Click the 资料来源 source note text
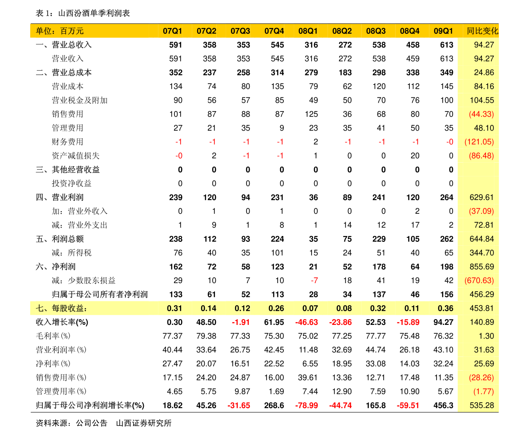The height and width of the screenshot is (436, 530). point(72,423)
